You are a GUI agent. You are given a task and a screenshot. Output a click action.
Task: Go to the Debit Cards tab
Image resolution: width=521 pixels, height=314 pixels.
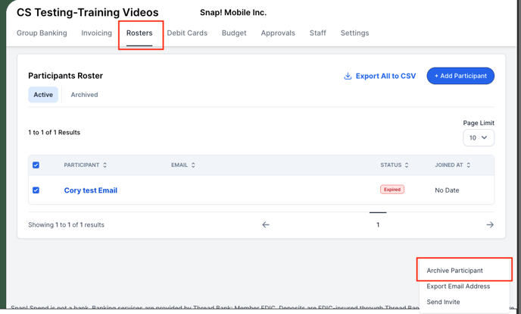tap(187, 33)
